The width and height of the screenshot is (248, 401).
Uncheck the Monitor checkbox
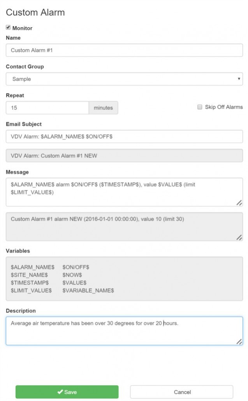(x=8, y=28)
